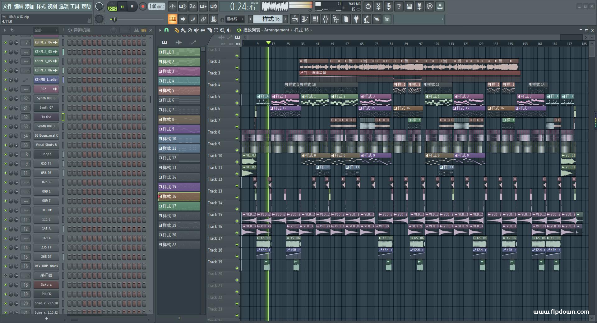Open the browser toolbar icon

coord(336,19)
